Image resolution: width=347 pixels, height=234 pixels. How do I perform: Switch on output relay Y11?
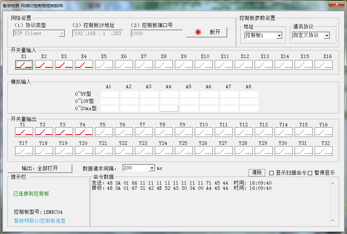click(224, 132)
